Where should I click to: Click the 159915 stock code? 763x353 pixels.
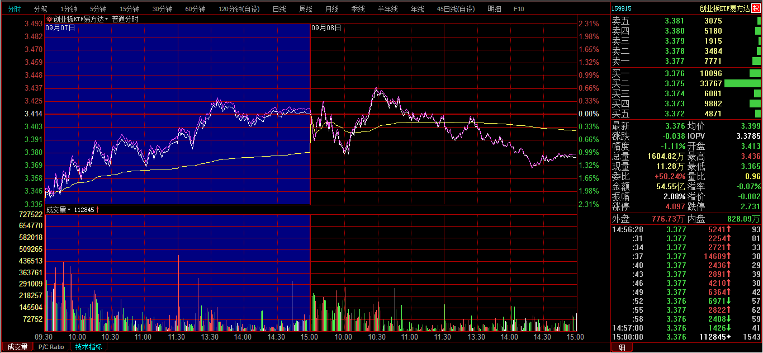(x=622, y=8)
